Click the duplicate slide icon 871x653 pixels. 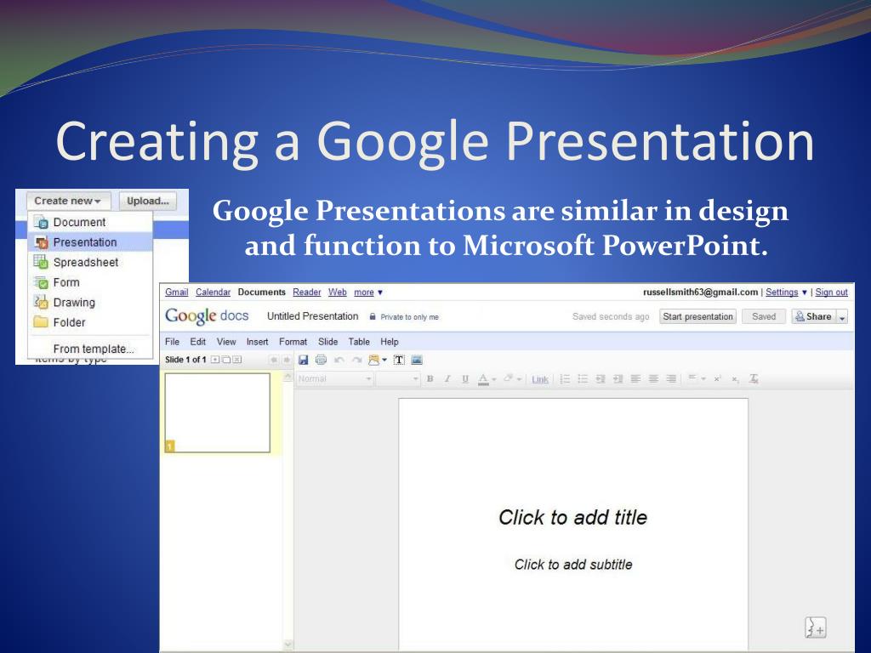[226, 360]
